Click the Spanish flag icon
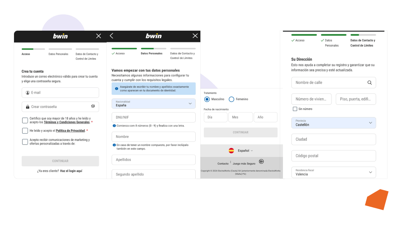The width and height of the screenshot is (393, 231). point(232,151)
